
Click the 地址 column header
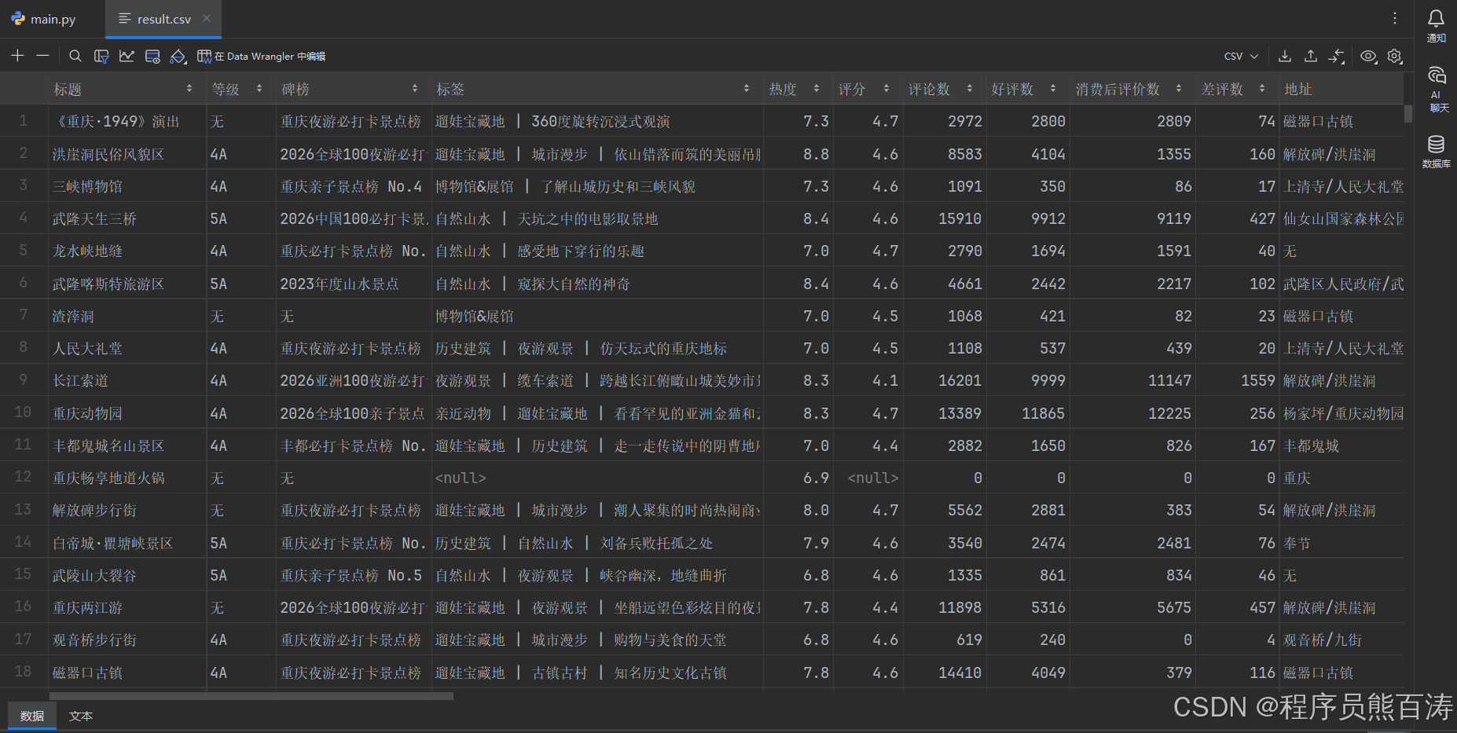tap(1341, 89)
